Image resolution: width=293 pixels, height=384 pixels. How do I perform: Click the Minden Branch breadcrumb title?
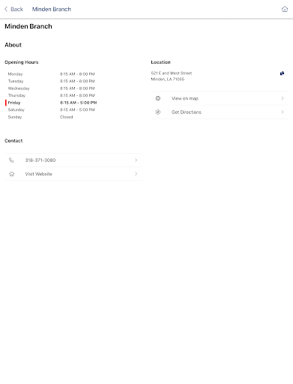pos(52,9)
